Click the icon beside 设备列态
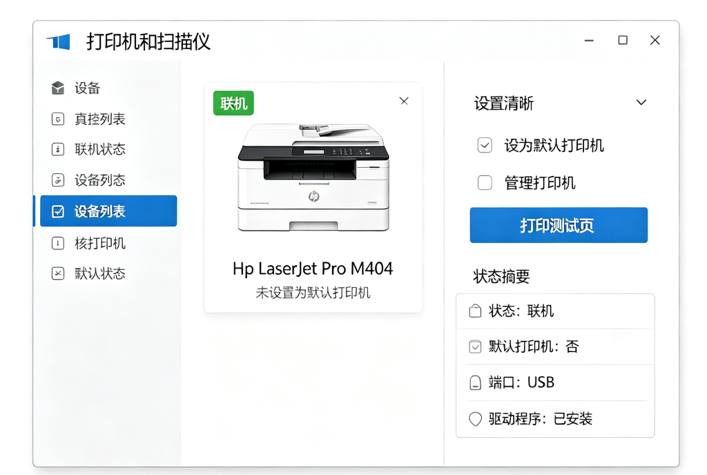 pyautogui.click(x=58, y=180)
